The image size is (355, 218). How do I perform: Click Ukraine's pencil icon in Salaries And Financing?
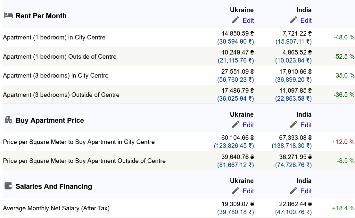(x=235, y=190)
